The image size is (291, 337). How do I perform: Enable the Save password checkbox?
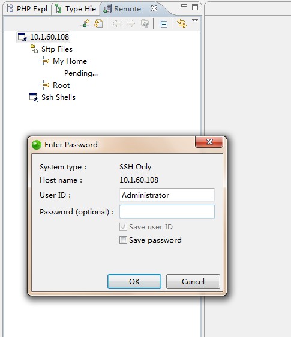pyautogui.click(x=123, y=240)
